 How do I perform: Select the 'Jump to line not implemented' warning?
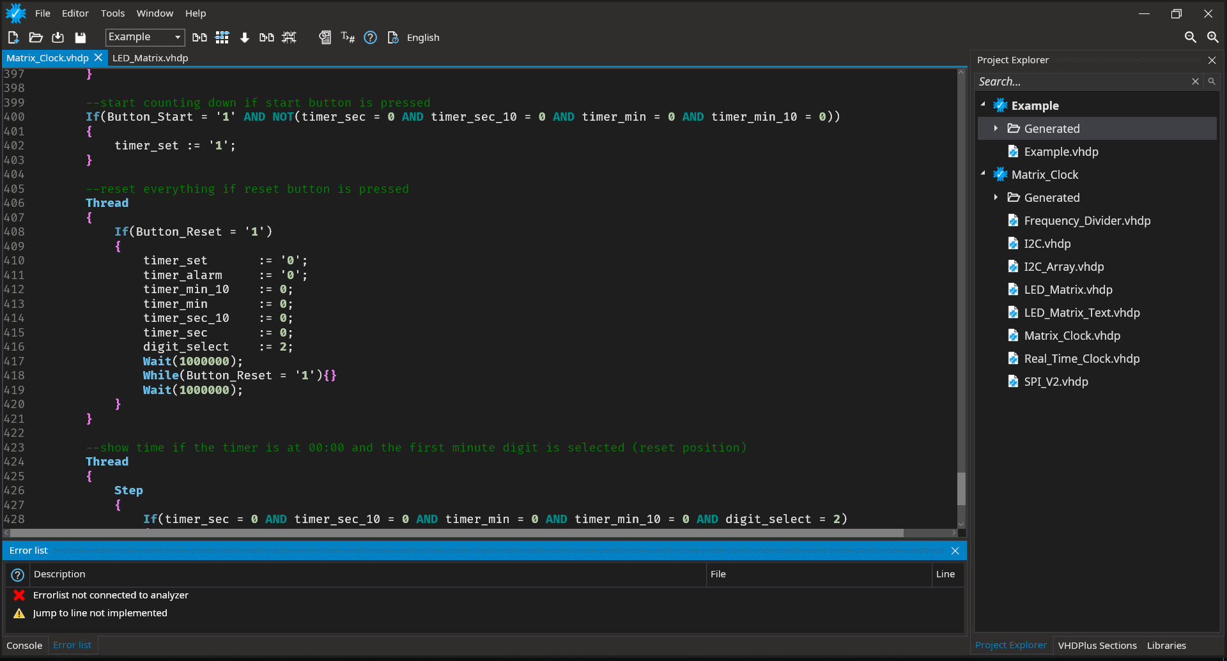[x=484, y=613]
